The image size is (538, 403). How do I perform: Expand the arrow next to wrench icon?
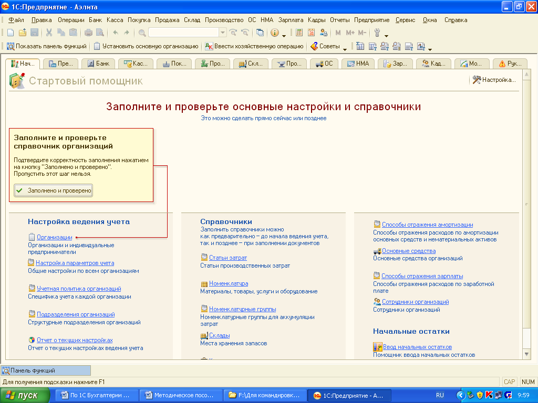tap(386, 35)
